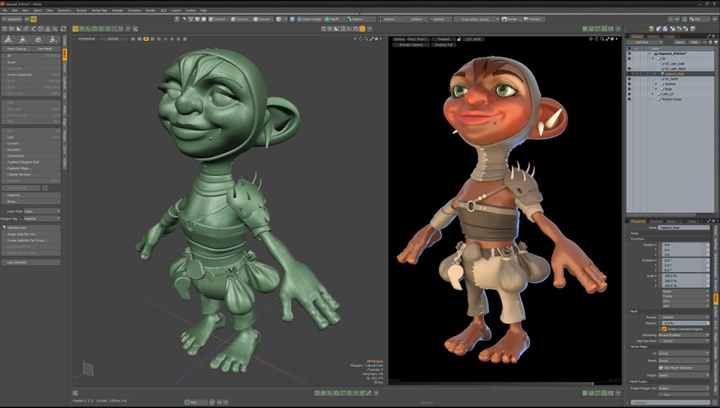
Task: Open the Smoothing Always Enabled dropdown
Action: (684, 335)
